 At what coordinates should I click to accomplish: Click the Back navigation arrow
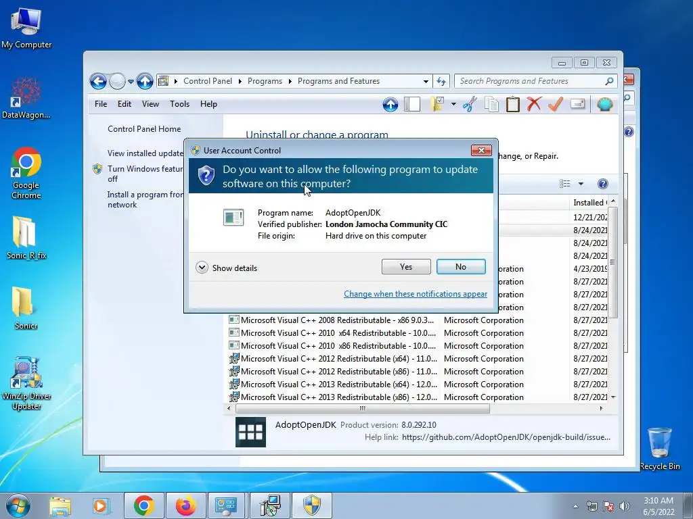click(98, 81)
